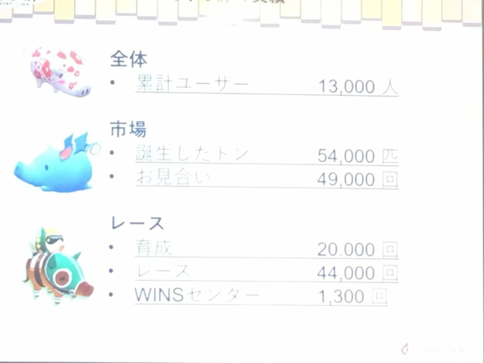484x363 pixels.
Task: Click the small logo in the bottom-right corner
Action: (x=432, y=349)
